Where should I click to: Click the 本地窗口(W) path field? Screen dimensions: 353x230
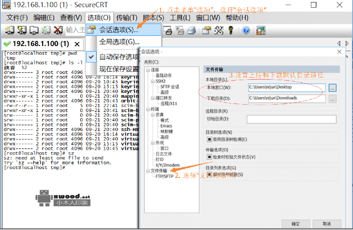pos(287,87)
